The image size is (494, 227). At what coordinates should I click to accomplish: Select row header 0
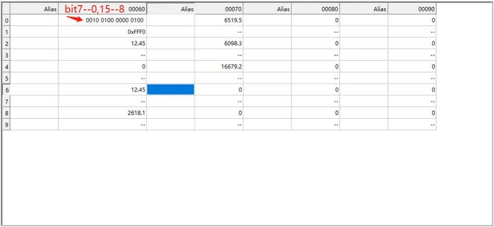point(6,20)
